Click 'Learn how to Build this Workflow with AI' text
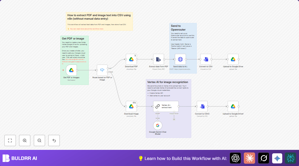299x166 pixels. click(186, 159)
